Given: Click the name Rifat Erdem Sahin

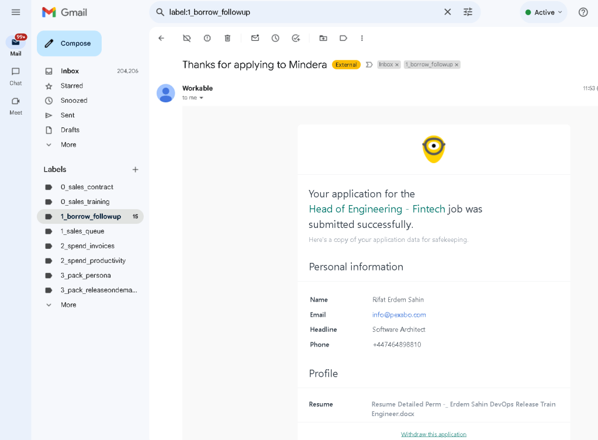Looking at the screenshot, I should pyautogui.click(x=398, y=300).
